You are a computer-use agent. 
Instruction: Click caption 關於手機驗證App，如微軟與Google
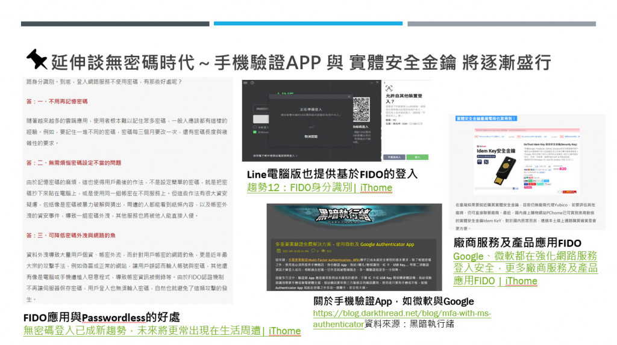(393, 302)
